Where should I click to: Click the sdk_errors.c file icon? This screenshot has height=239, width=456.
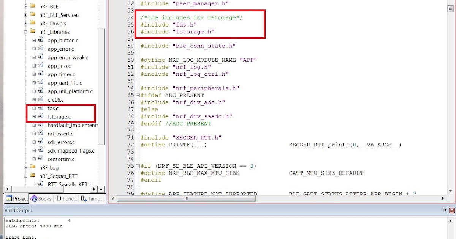click(41, 142)
